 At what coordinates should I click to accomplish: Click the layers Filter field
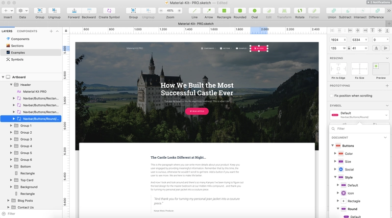tap(31, 214)
